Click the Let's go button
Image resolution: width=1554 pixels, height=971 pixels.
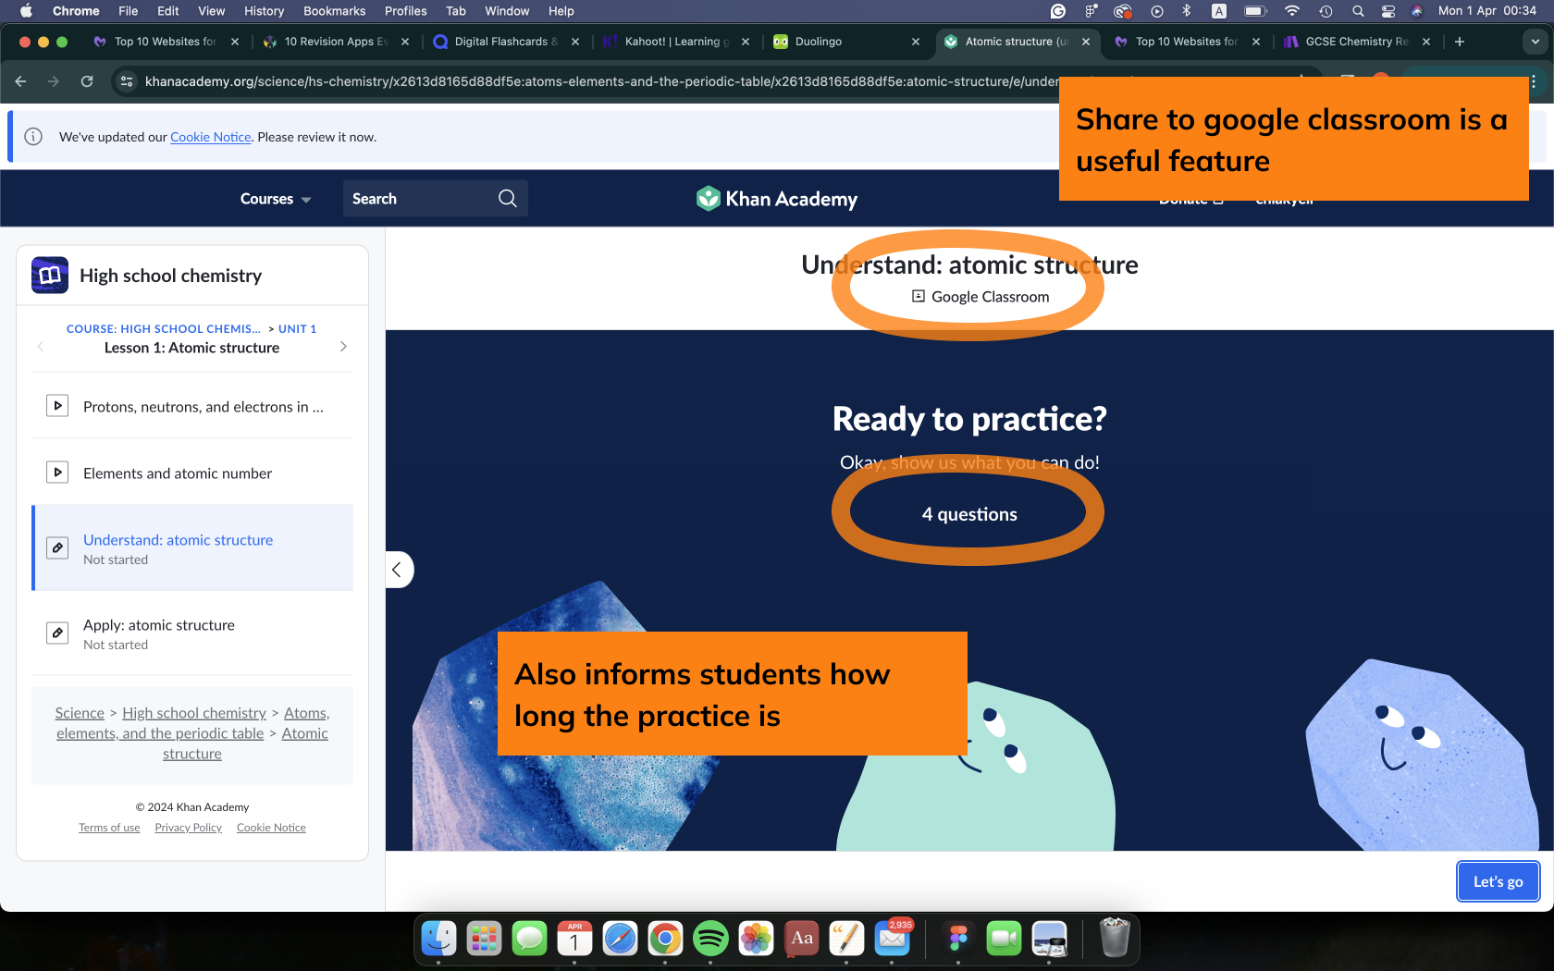tap(1498, 881)
